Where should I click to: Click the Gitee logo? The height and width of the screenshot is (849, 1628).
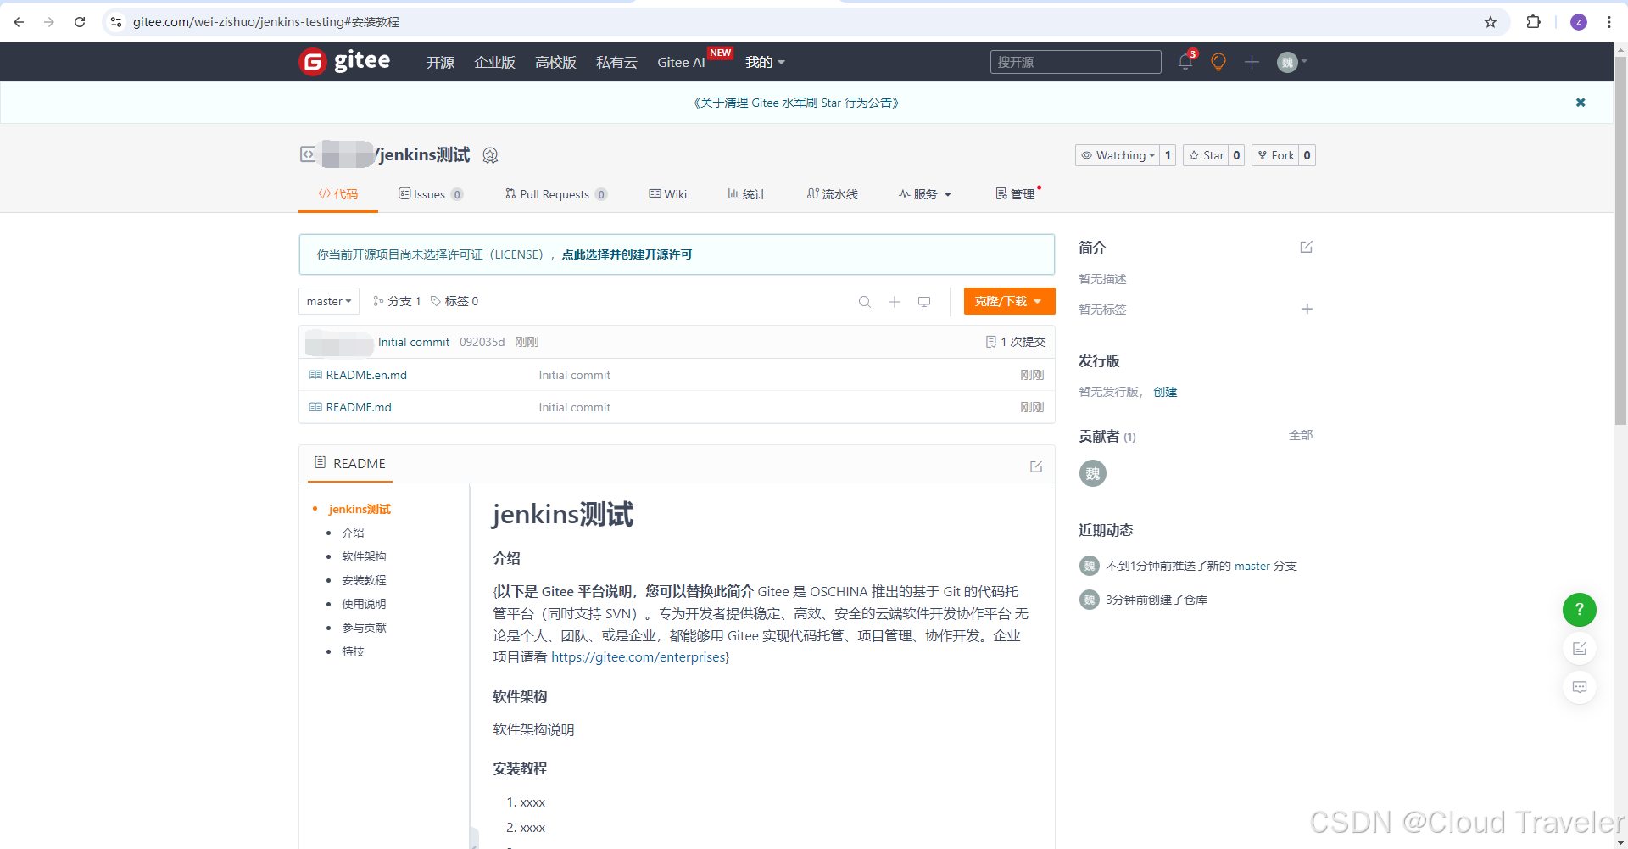(x=344, y=62)
